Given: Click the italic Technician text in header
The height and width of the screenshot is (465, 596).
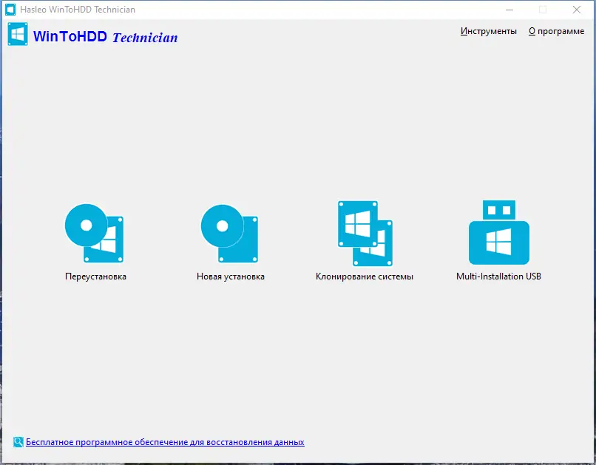Looking at the screenshot, I should (x=145, y=38).
